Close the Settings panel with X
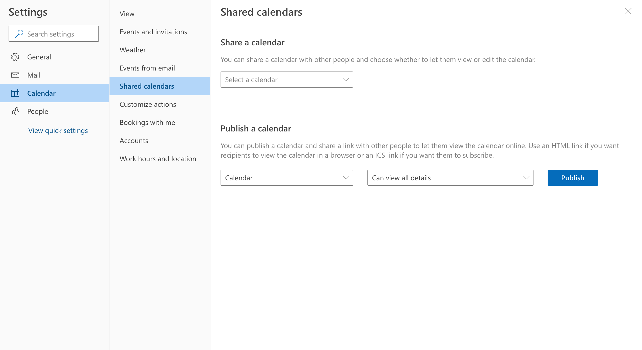 click(x=628, y=11)
